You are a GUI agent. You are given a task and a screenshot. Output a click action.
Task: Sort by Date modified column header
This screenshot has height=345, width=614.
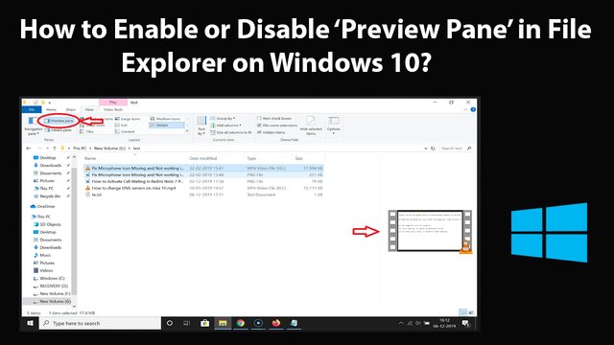[202, 158]
